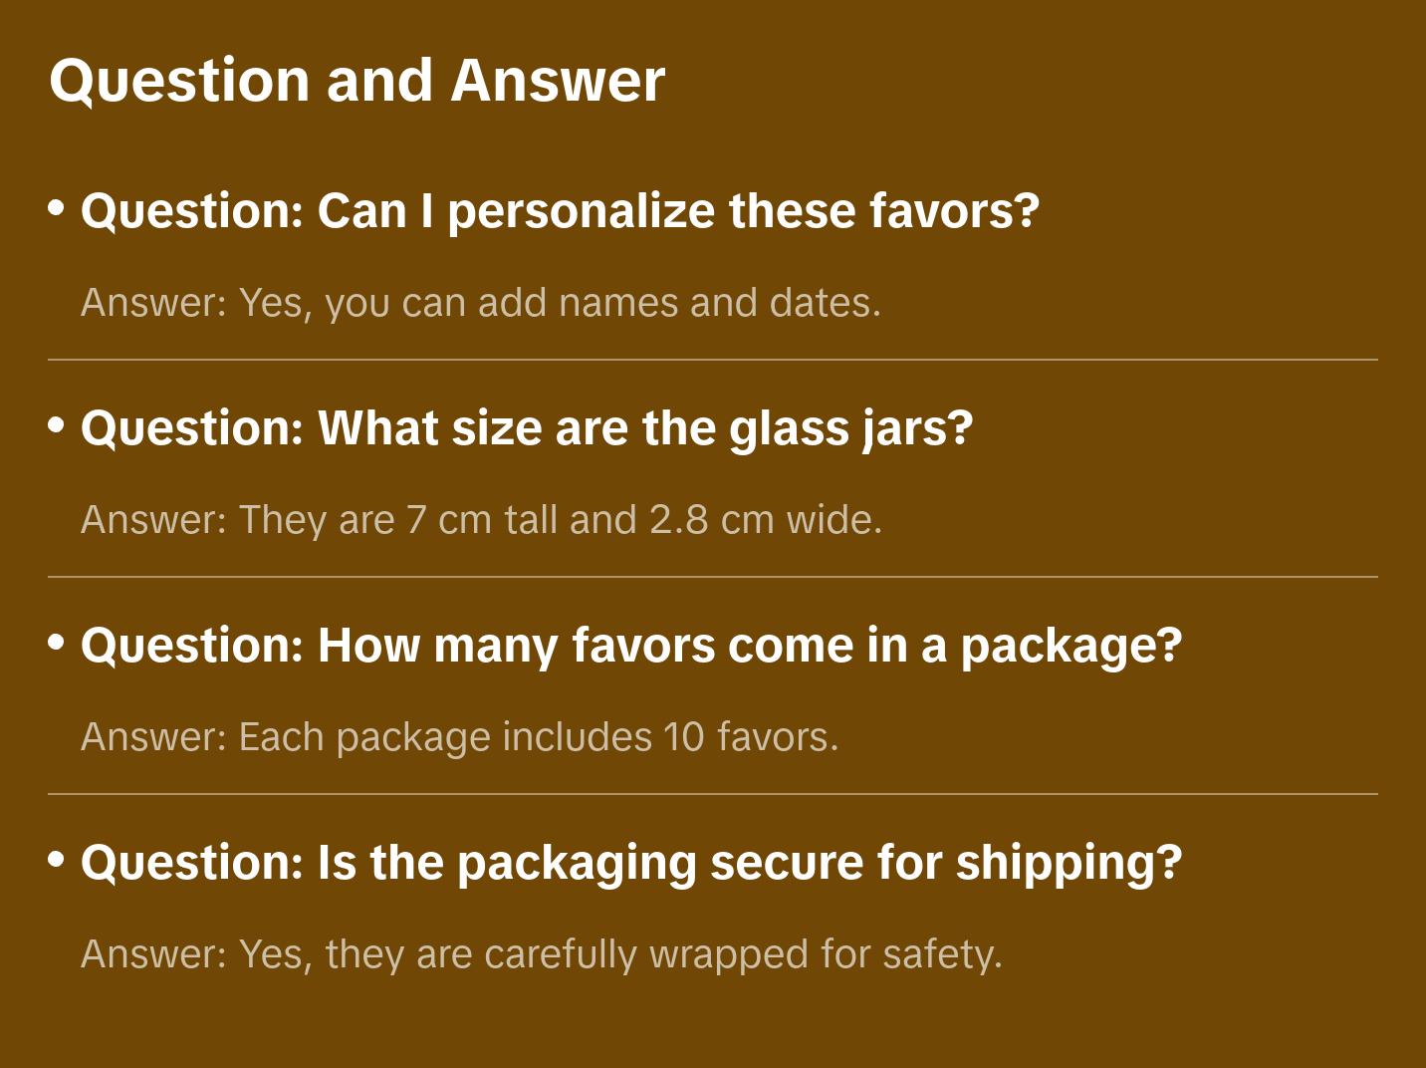Click the divider below the jar dimensions answer
1426x1068 pixels.
(713, 577)
